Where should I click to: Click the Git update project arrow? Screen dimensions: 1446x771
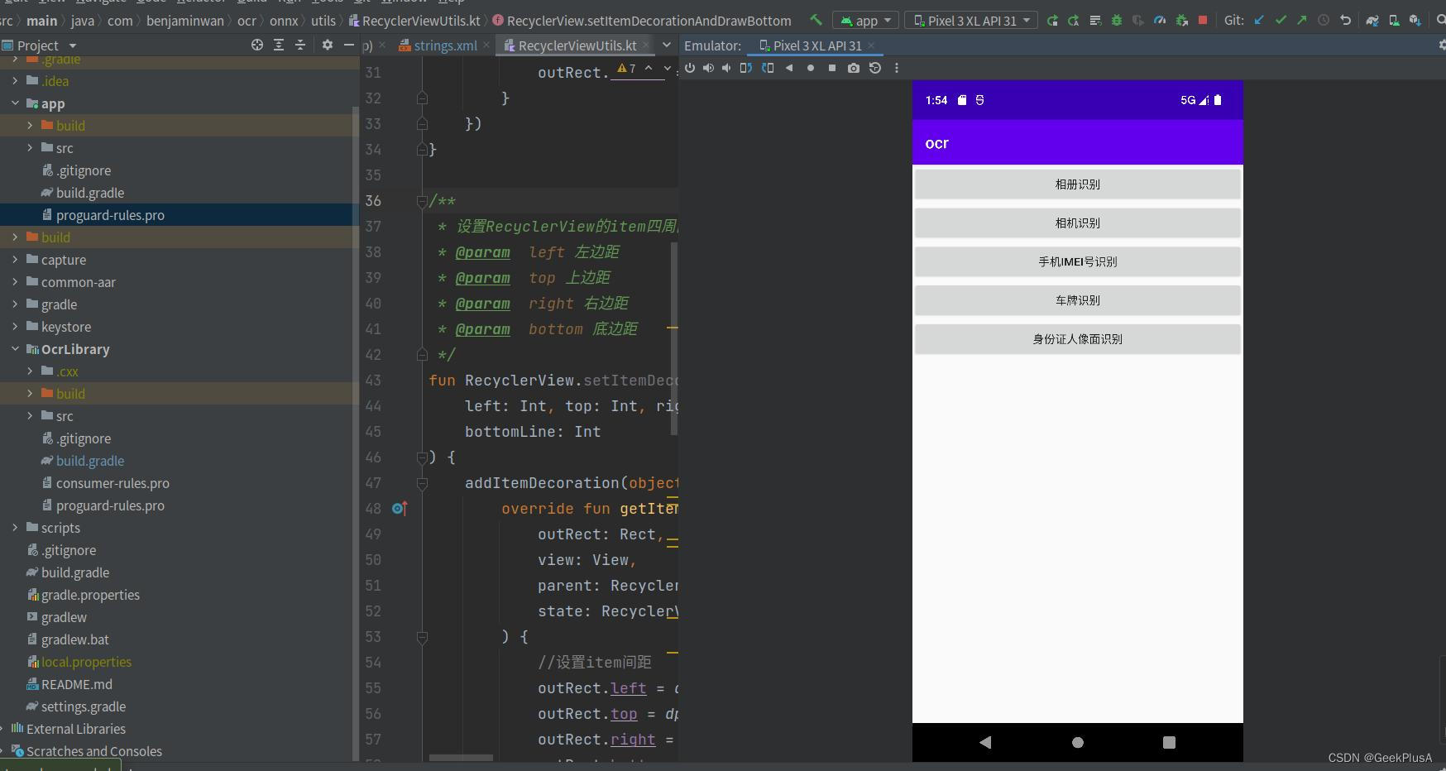click(1259, 20)
